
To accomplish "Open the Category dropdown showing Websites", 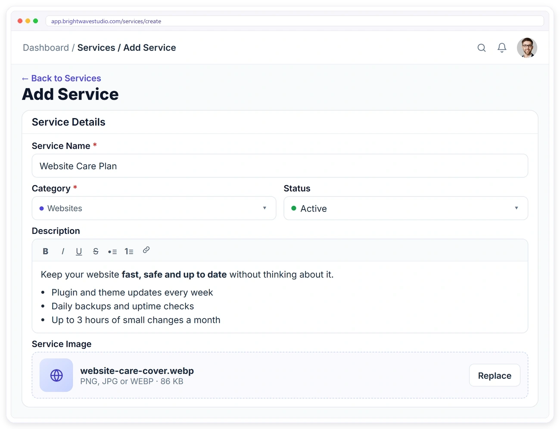I will click(154, 208).
